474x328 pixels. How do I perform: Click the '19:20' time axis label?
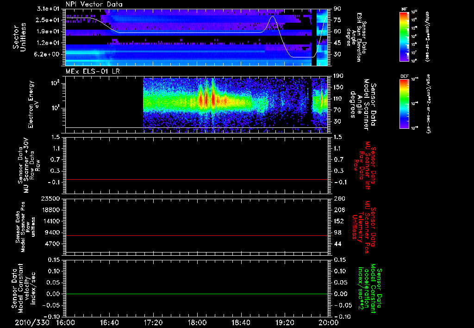(285, 322)
